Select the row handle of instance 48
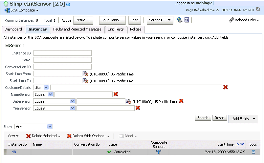This screenshot has width=264, height=163. pyautogui.click(x=5, y=152)
